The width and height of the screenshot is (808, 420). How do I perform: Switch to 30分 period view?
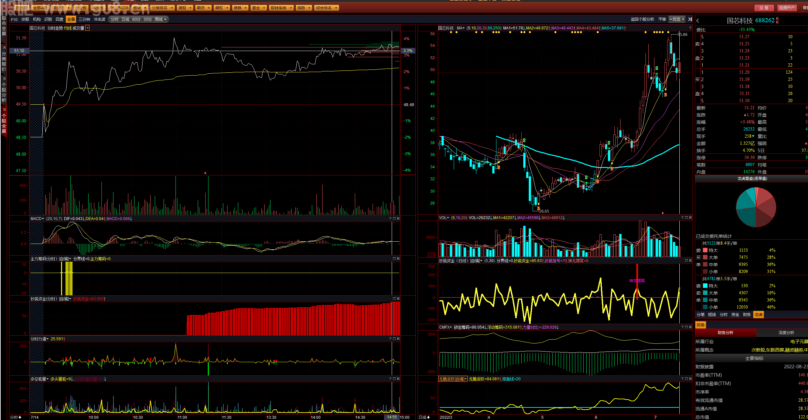click(x=148, y=19)
